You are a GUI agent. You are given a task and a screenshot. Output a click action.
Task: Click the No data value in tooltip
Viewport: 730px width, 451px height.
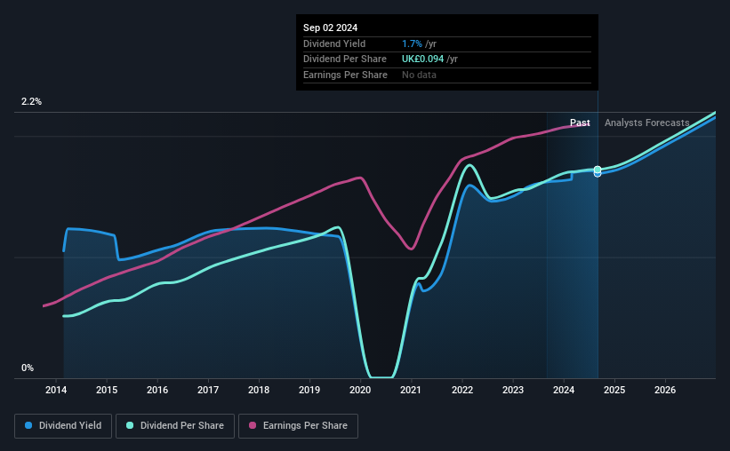(419, 75)
